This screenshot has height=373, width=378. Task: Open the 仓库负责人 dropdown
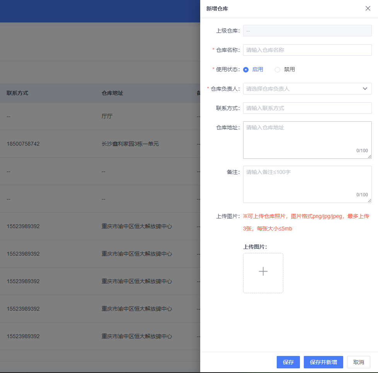click(x=307, y=89)
